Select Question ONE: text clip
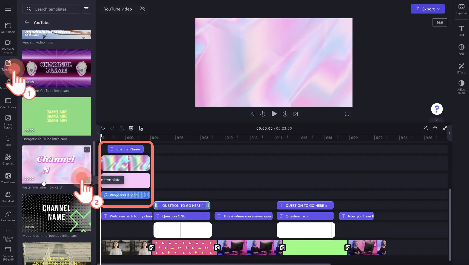Image resolution: width=469 pixels, height=265 pixels. (x=182, y=216)
